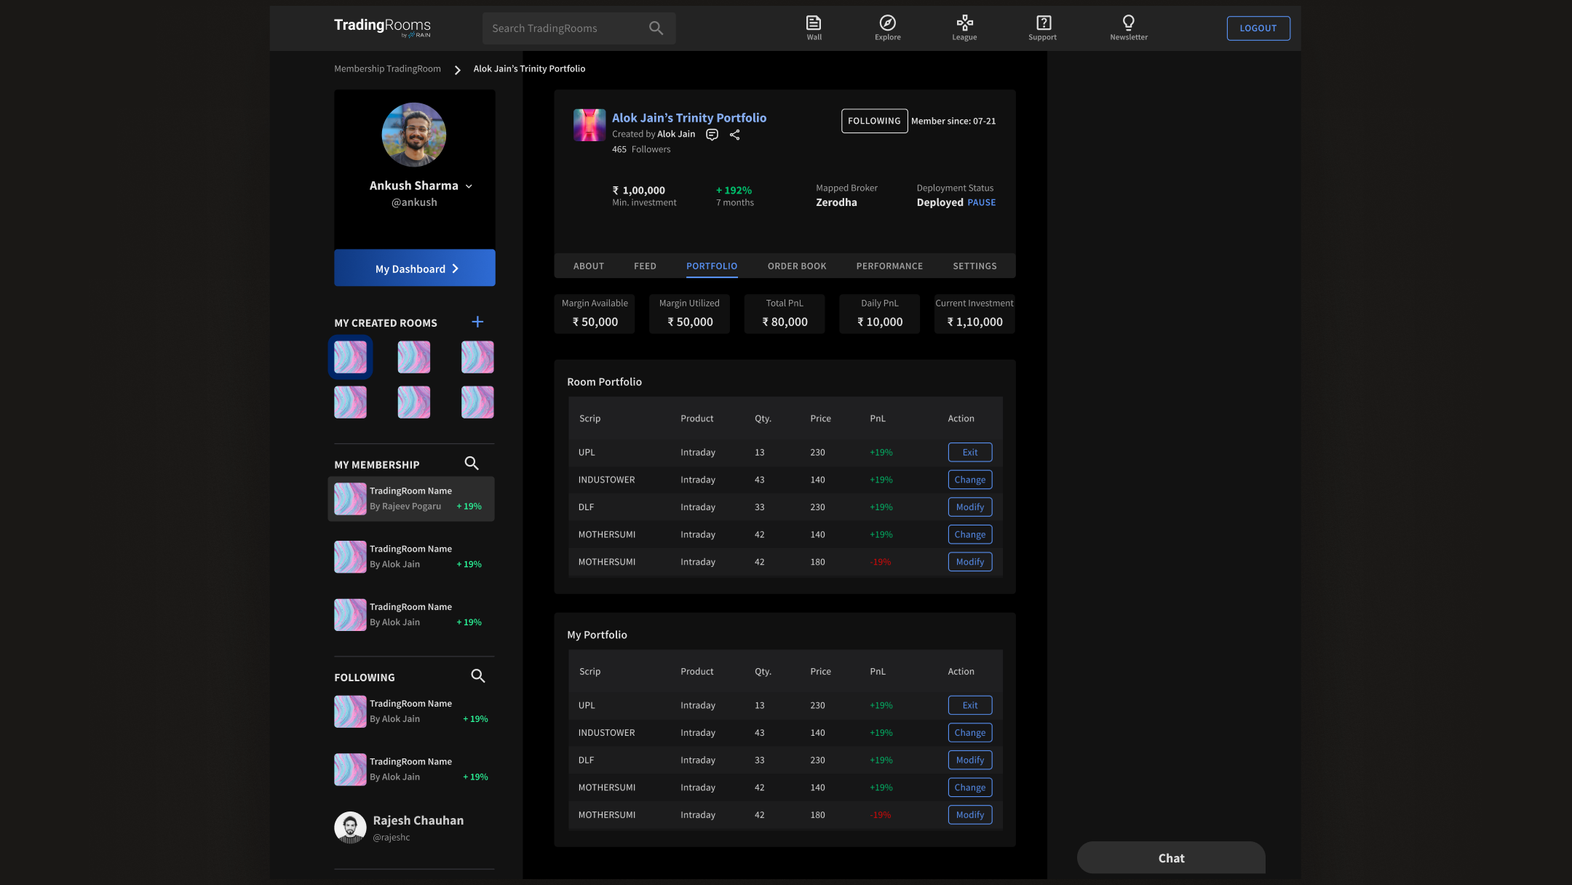Open the Order Book tab
Image resolution: width=1572 pixels, height=885 pixels.
(x=797, y=266)
